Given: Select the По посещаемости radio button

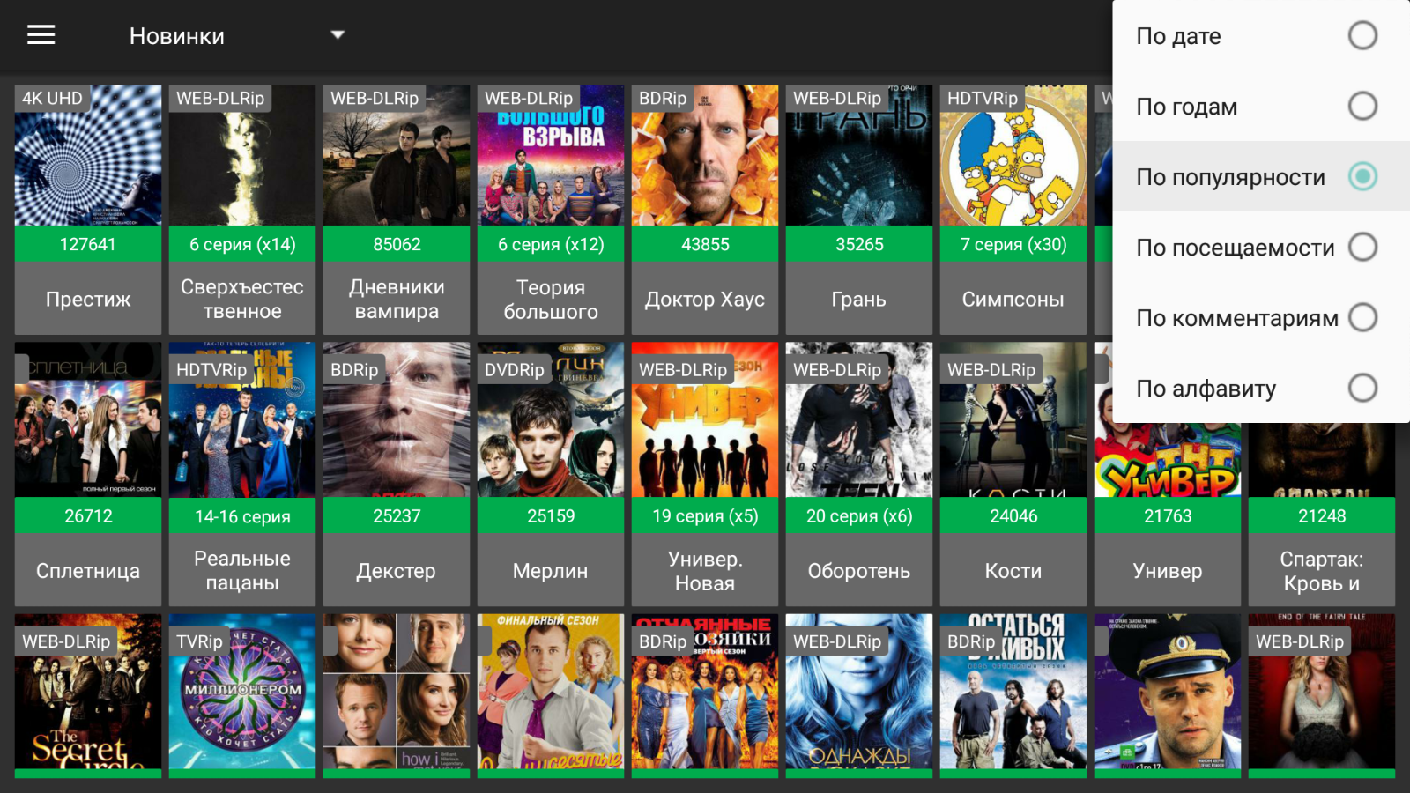Looking at the screenshot, I should tap(1362, 247).
